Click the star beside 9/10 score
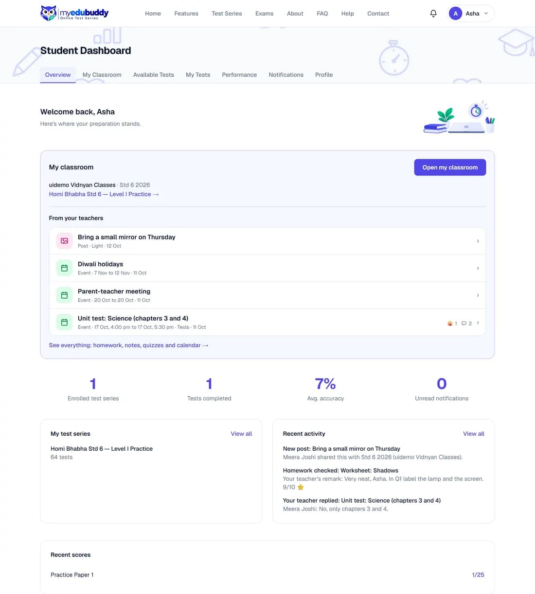535x594 pixels. coord(301,487)
